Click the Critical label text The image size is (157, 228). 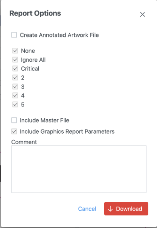click(30, 69)
